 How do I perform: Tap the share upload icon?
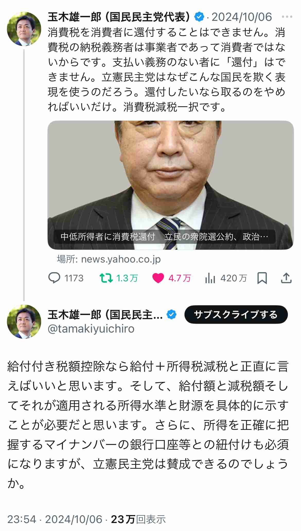click(286, 278)
